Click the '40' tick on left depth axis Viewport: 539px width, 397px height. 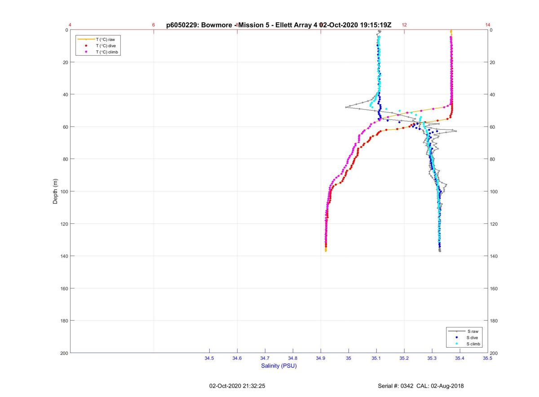point(65,95)
